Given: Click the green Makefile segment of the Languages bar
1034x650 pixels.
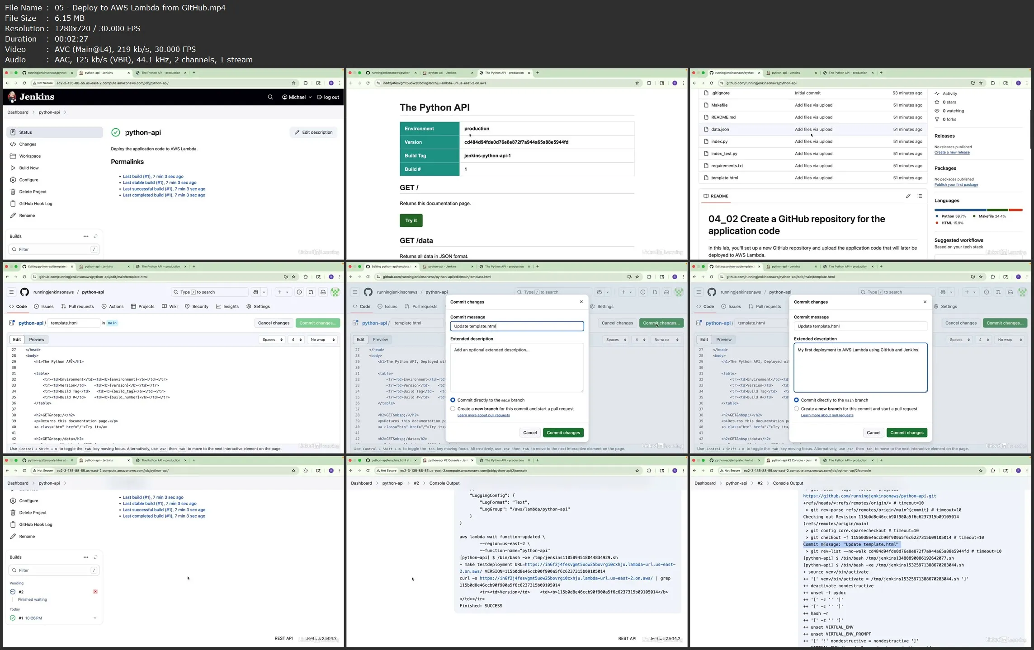Looking at the screenshot, I should 997,210.
